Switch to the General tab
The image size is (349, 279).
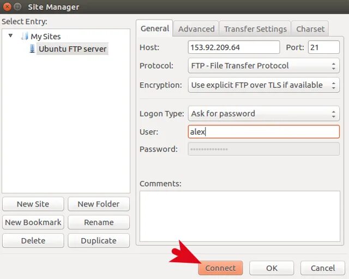pos(155,28)
